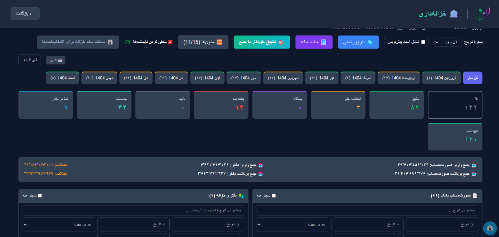Image resolution: width=499 pixels, height=237 pixels.
Task: Check نمایش همه in دفتر و خزانه panel
Action: 40,196
